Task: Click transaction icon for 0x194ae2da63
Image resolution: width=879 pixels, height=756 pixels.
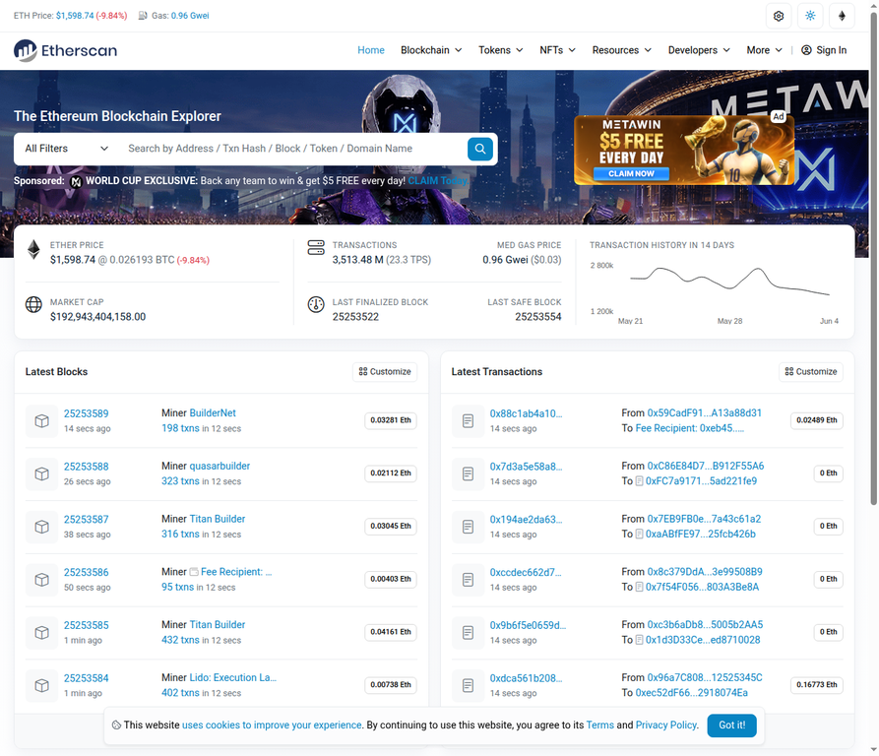Action: 469,527
